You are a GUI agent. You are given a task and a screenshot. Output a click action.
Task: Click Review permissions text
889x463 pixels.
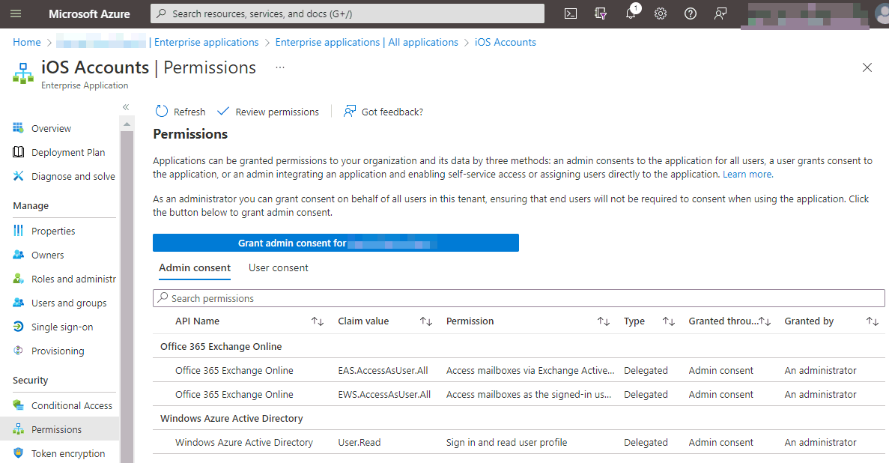click(277, 112)
